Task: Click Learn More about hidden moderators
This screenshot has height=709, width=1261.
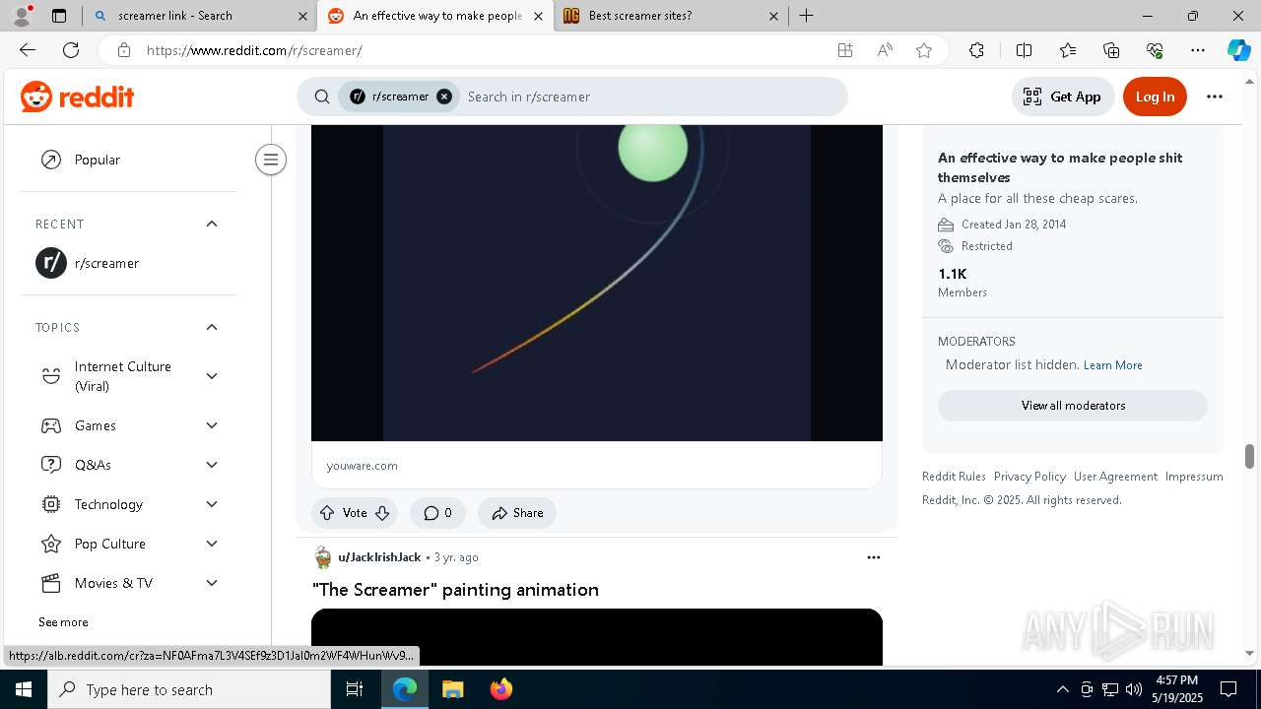Action: coord(1112,365)
